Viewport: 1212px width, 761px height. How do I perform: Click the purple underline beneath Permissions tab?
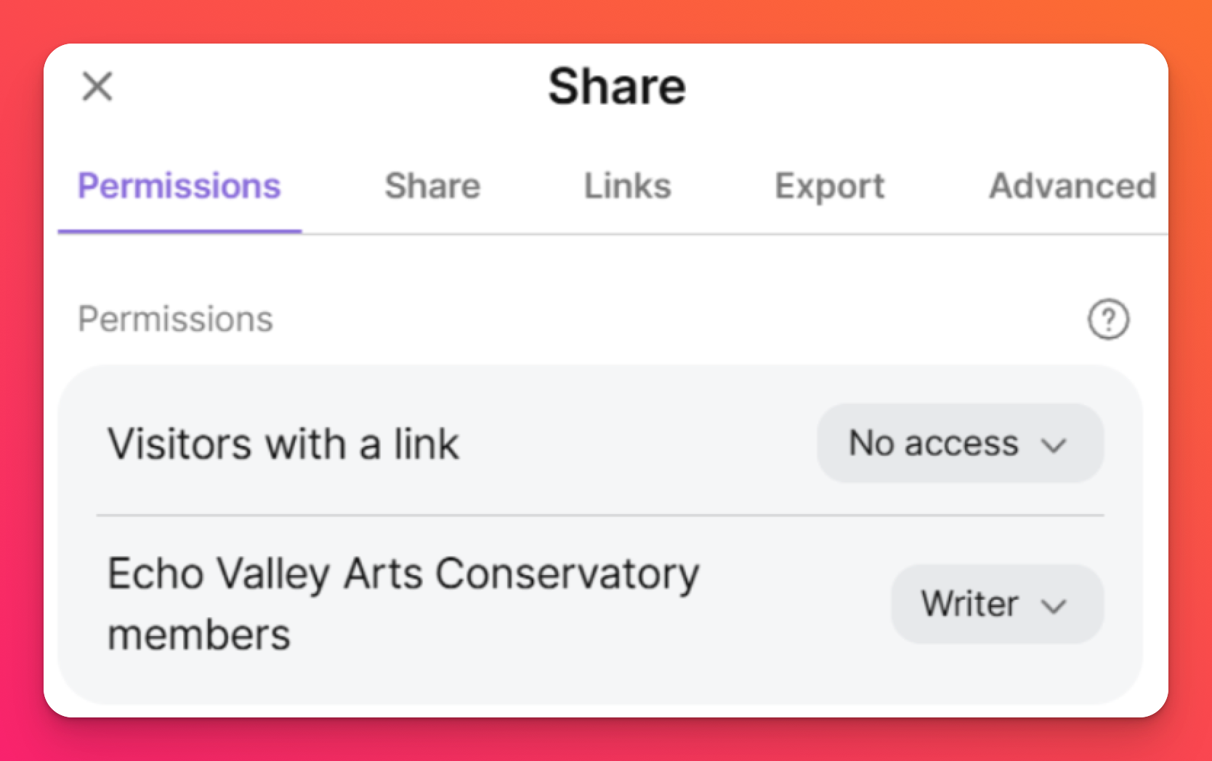coord(179,232)
